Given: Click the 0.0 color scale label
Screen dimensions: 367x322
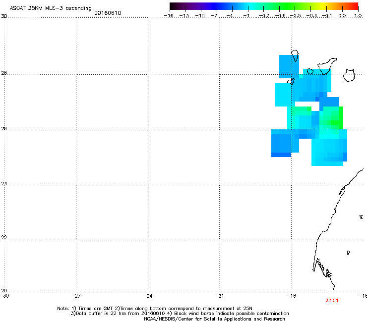Looking at the screenshot, I should (x=342, y=16).
